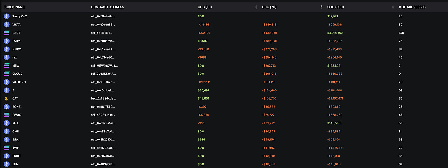
Task: Click the $128,692 30D change for MEW
Action: click(334, 66)
